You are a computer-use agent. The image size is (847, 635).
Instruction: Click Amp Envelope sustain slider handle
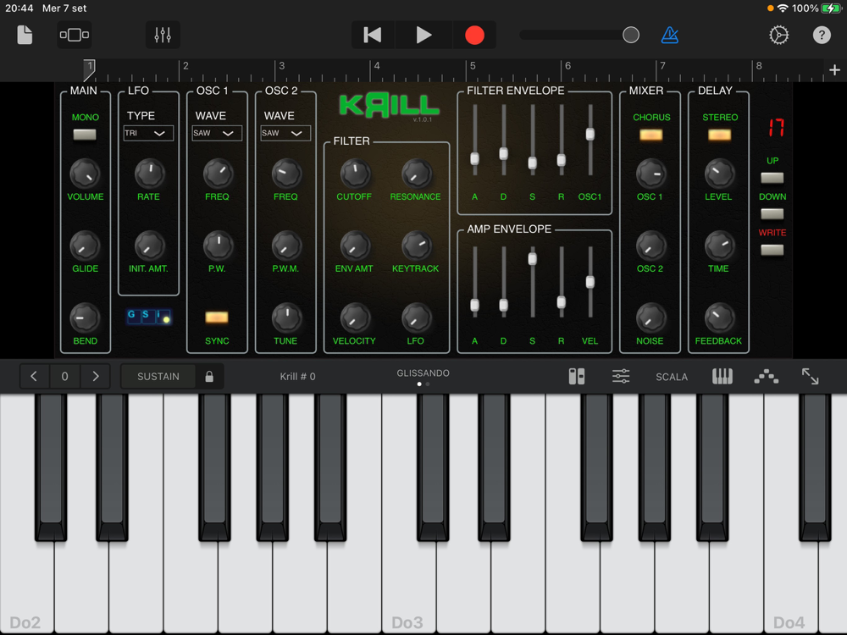pos(532,259)
